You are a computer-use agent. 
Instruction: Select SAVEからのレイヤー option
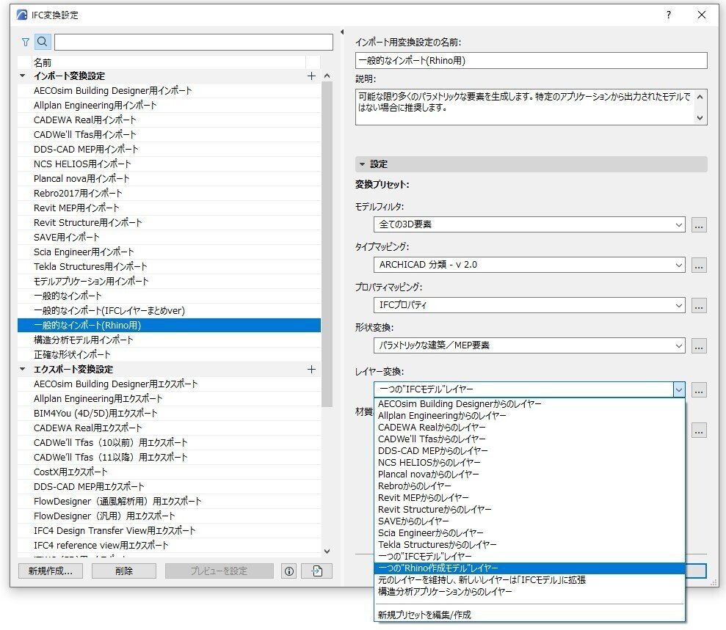pyautogui.click(x=529, y=521)
